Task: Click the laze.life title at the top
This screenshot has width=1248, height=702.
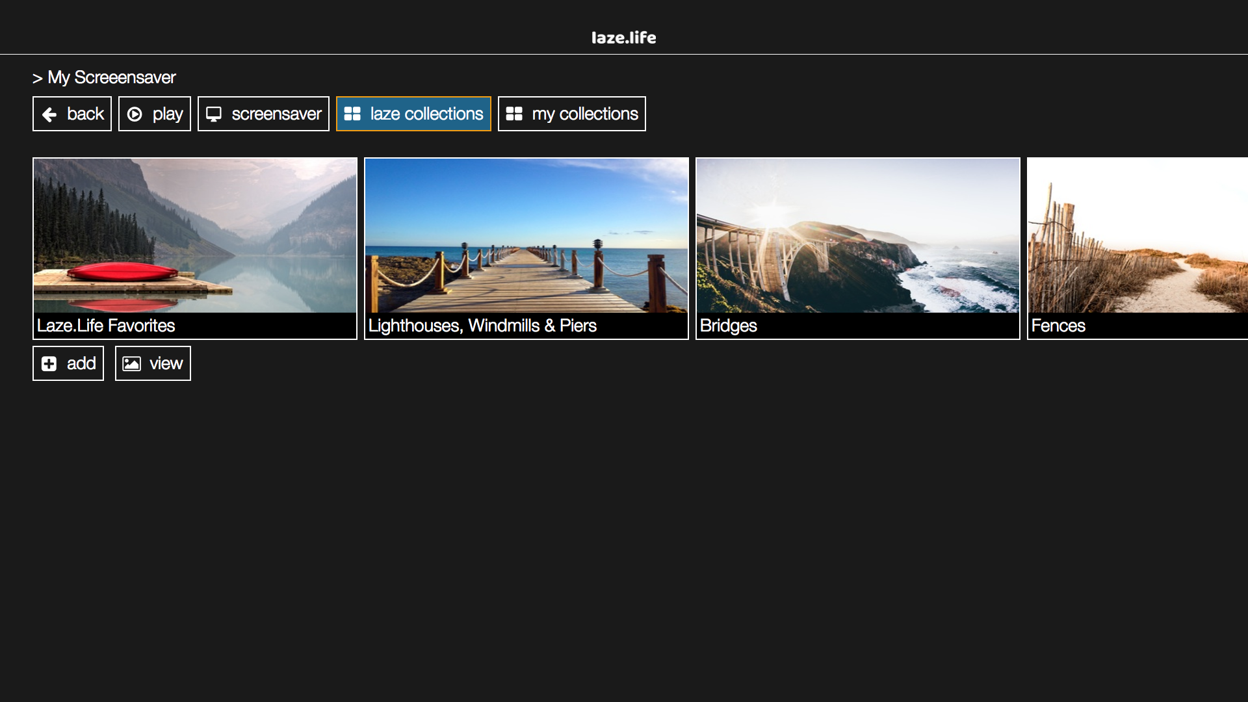Action: [623, 37]
